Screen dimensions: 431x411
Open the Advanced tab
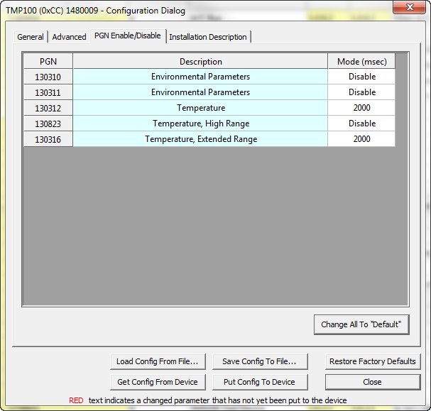pyautogui.click(x=70, y=37)
